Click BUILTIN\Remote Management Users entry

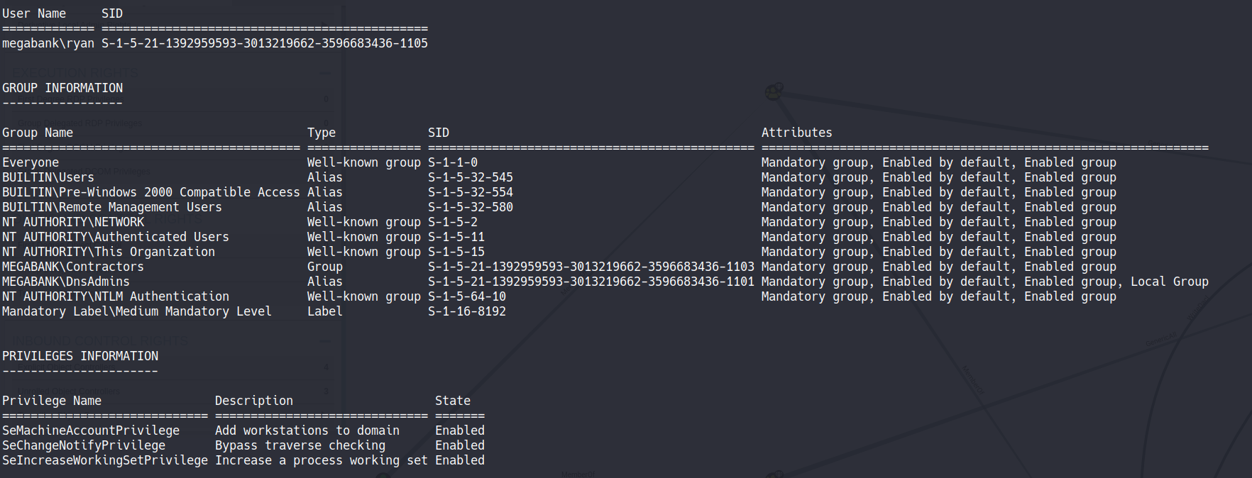112,207
